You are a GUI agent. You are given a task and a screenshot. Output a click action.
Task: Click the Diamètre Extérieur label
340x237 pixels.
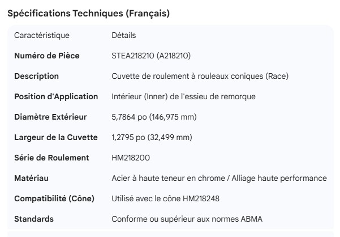[50, 117]
